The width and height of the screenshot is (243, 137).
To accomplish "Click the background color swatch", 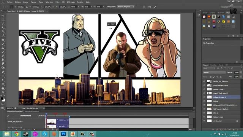I will point(4,100).
